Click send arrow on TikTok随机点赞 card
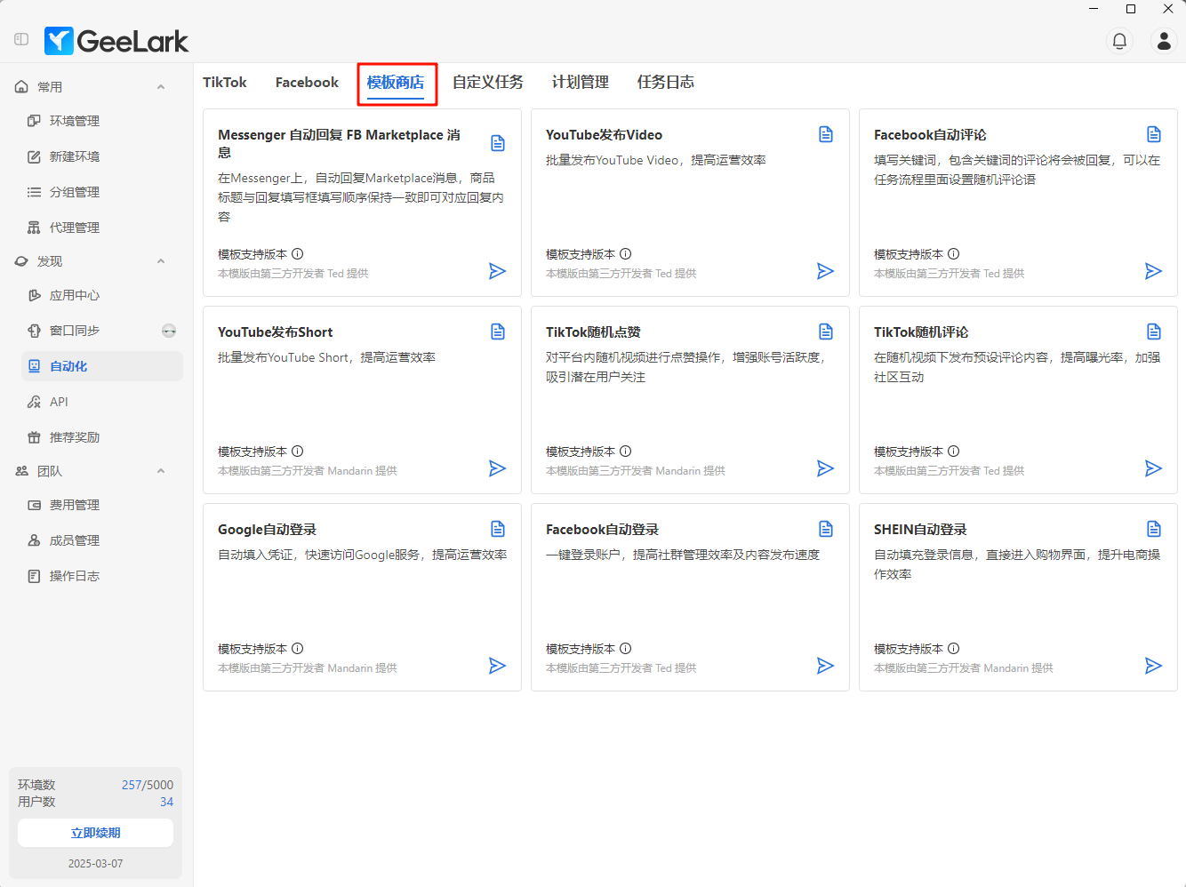 tap(825, 468)
